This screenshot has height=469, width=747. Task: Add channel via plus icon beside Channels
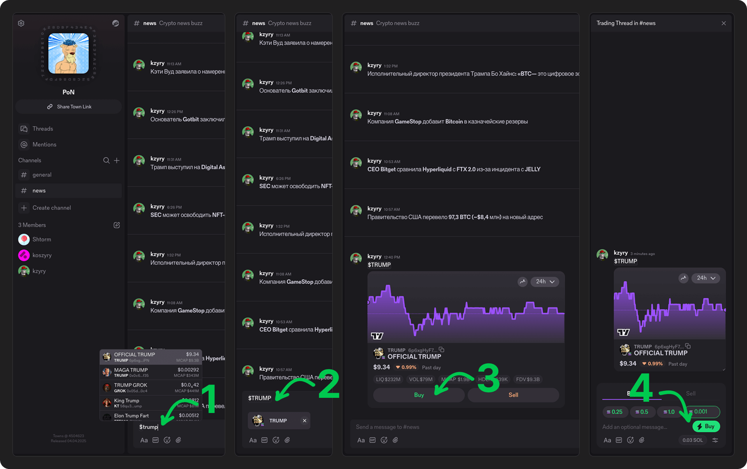point(117,160)
